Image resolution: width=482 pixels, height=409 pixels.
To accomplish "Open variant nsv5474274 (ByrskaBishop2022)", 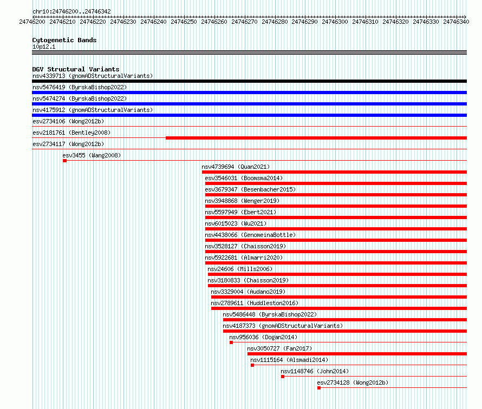I will [x=80, y=98].
